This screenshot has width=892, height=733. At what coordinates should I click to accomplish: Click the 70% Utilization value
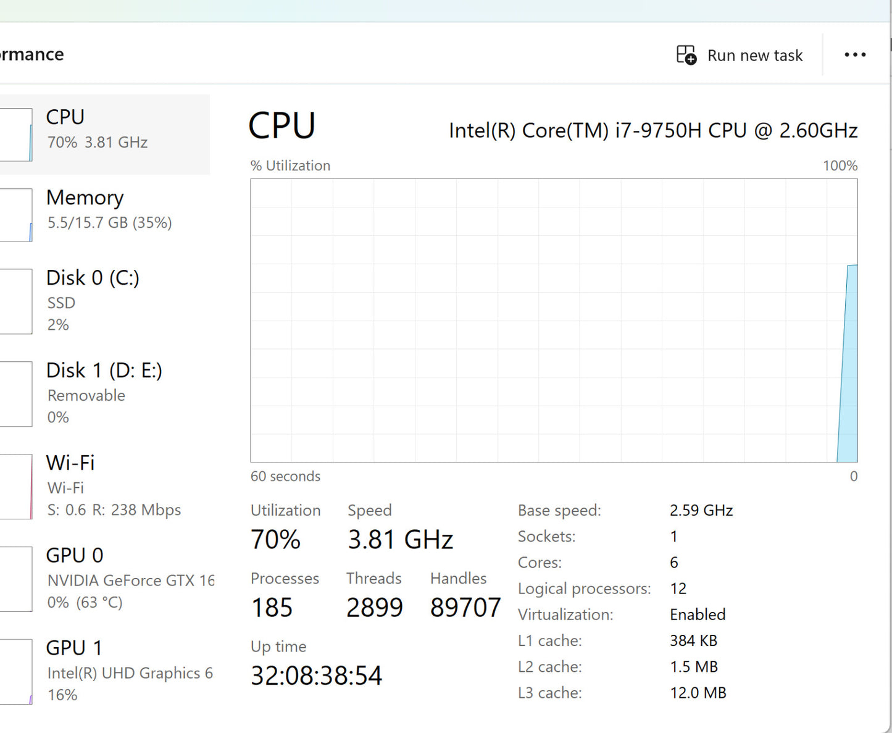coord(275,540)
